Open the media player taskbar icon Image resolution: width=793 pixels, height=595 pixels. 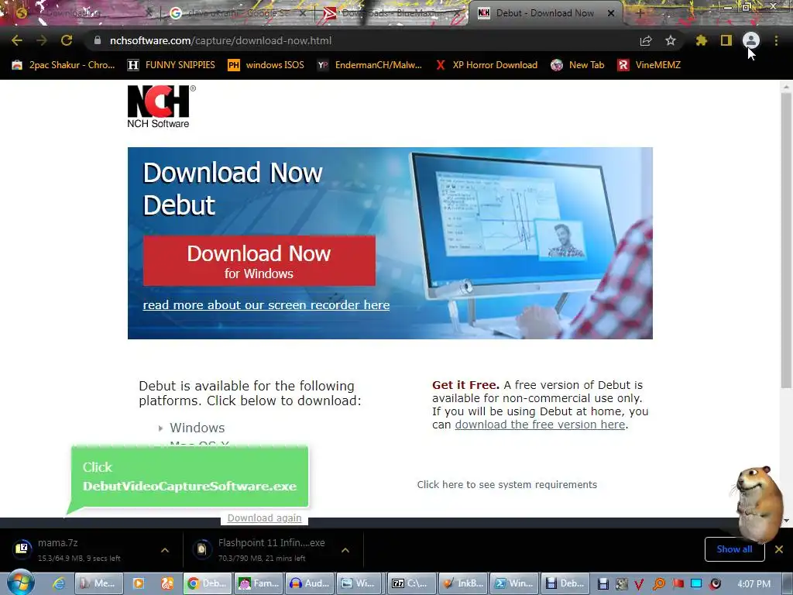point(138,583)
